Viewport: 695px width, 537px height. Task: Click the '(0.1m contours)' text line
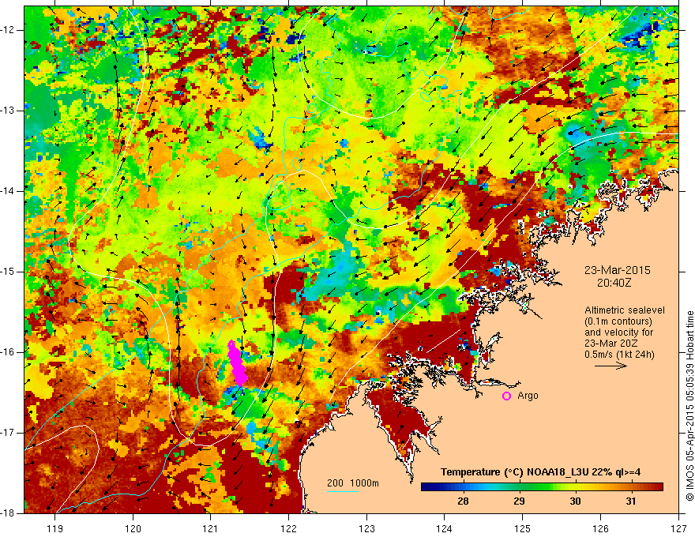(618, 321)
